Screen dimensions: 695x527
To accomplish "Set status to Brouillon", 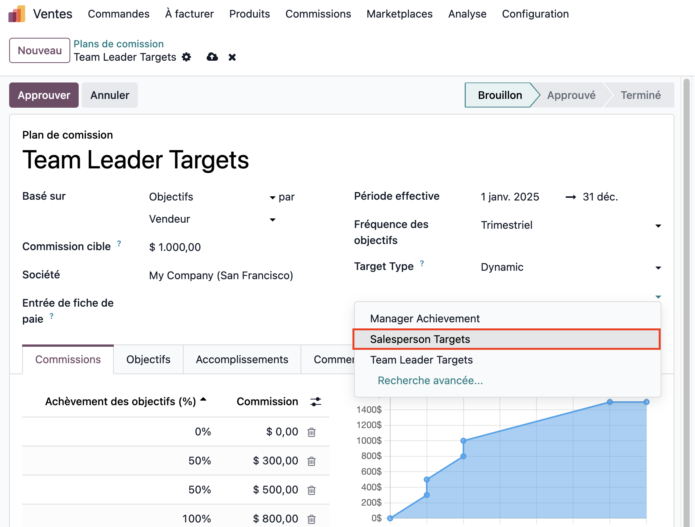I will [x=500, y=95].
